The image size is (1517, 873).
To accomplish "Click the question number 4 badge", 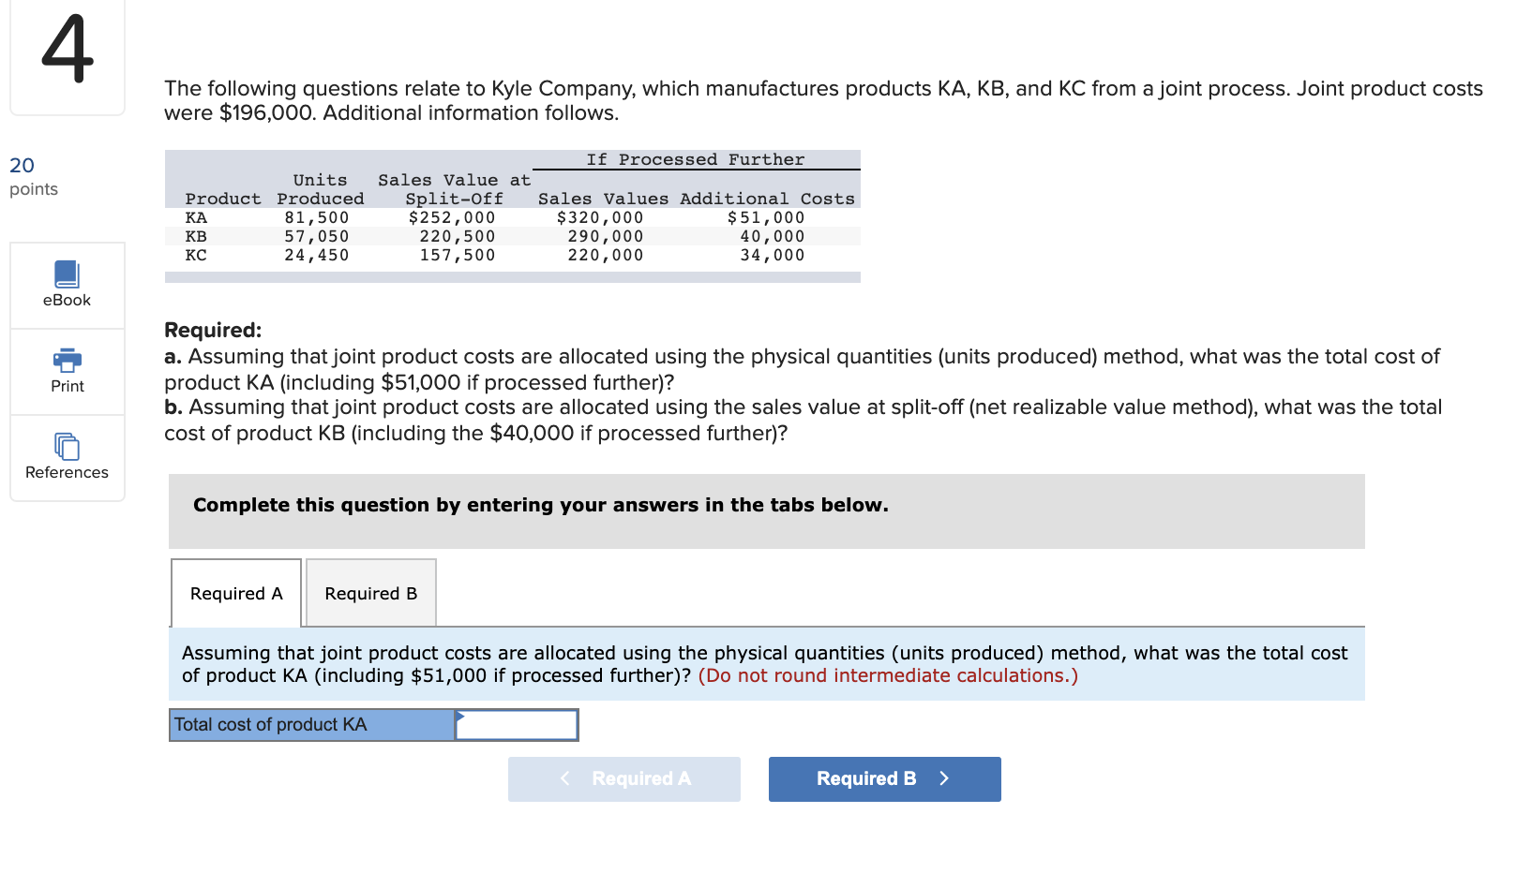I will click(x=66, y=56).
